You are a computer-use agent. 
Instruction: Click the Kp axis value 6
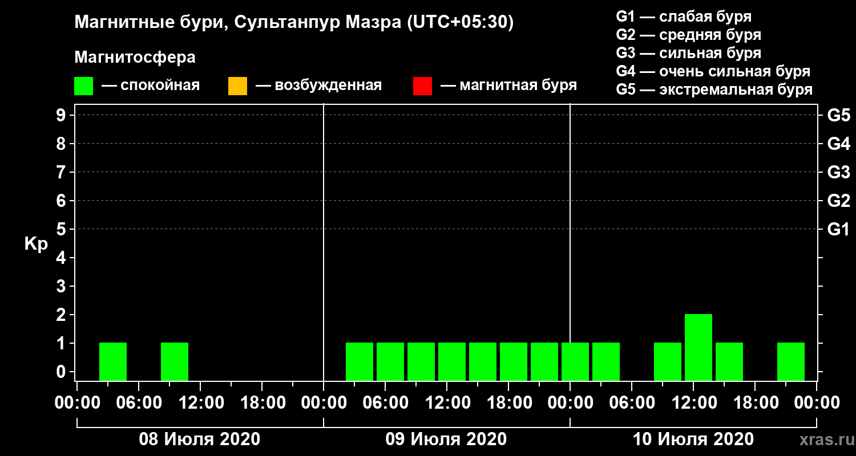click(x=62, y=201)
